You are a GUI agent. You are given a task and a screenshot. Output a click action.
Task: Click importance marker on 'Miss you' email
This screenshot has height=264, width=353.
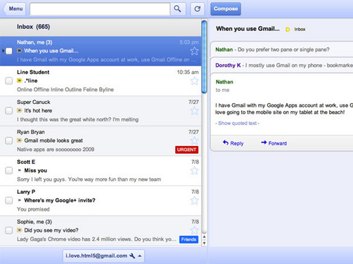pos(20,171)
